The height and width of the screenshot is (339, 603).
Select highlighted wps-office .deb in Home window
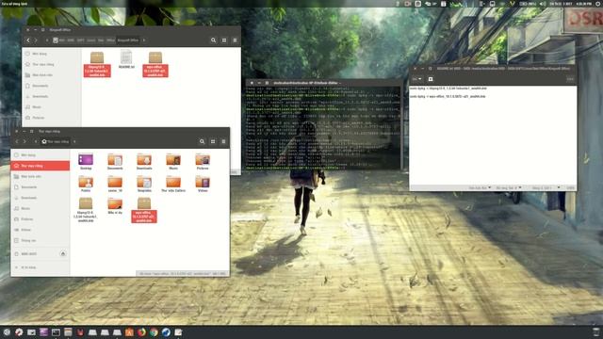coord(144,209)
